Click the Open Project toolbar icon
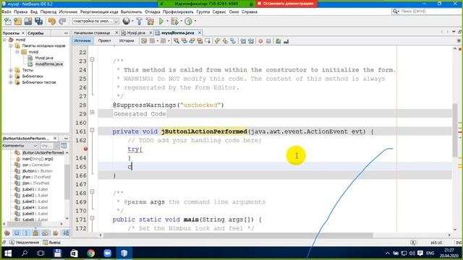Viewport: 463px width, 260px height. coord(28,21)
